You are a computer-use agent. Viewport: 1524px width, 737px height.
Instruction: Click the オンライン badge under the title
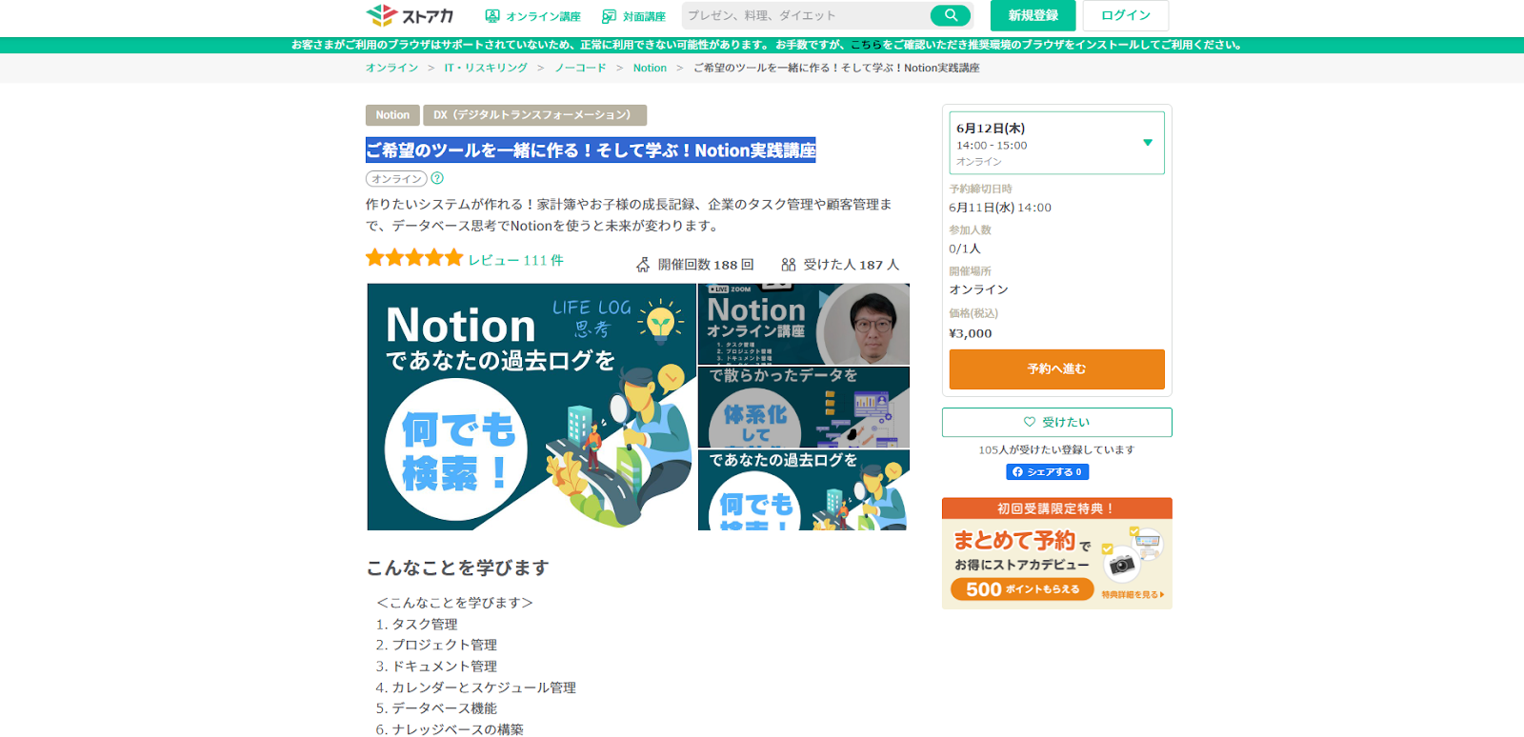[396, 178]
